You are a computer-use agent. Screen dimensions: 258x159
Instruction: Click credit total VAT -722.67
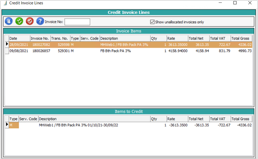[x=224, y=125]
